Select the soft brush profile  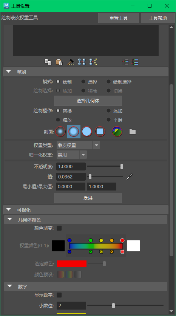point(74,132)
